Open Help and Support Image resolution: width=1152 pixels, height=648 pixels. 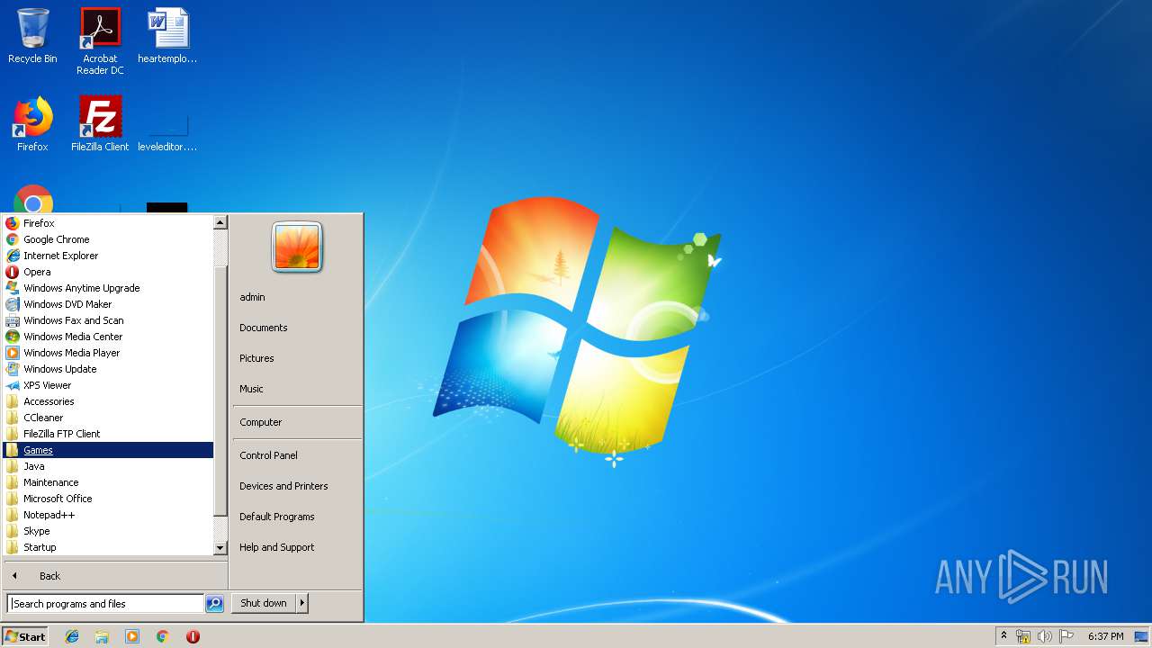click(x=297, y=547)
